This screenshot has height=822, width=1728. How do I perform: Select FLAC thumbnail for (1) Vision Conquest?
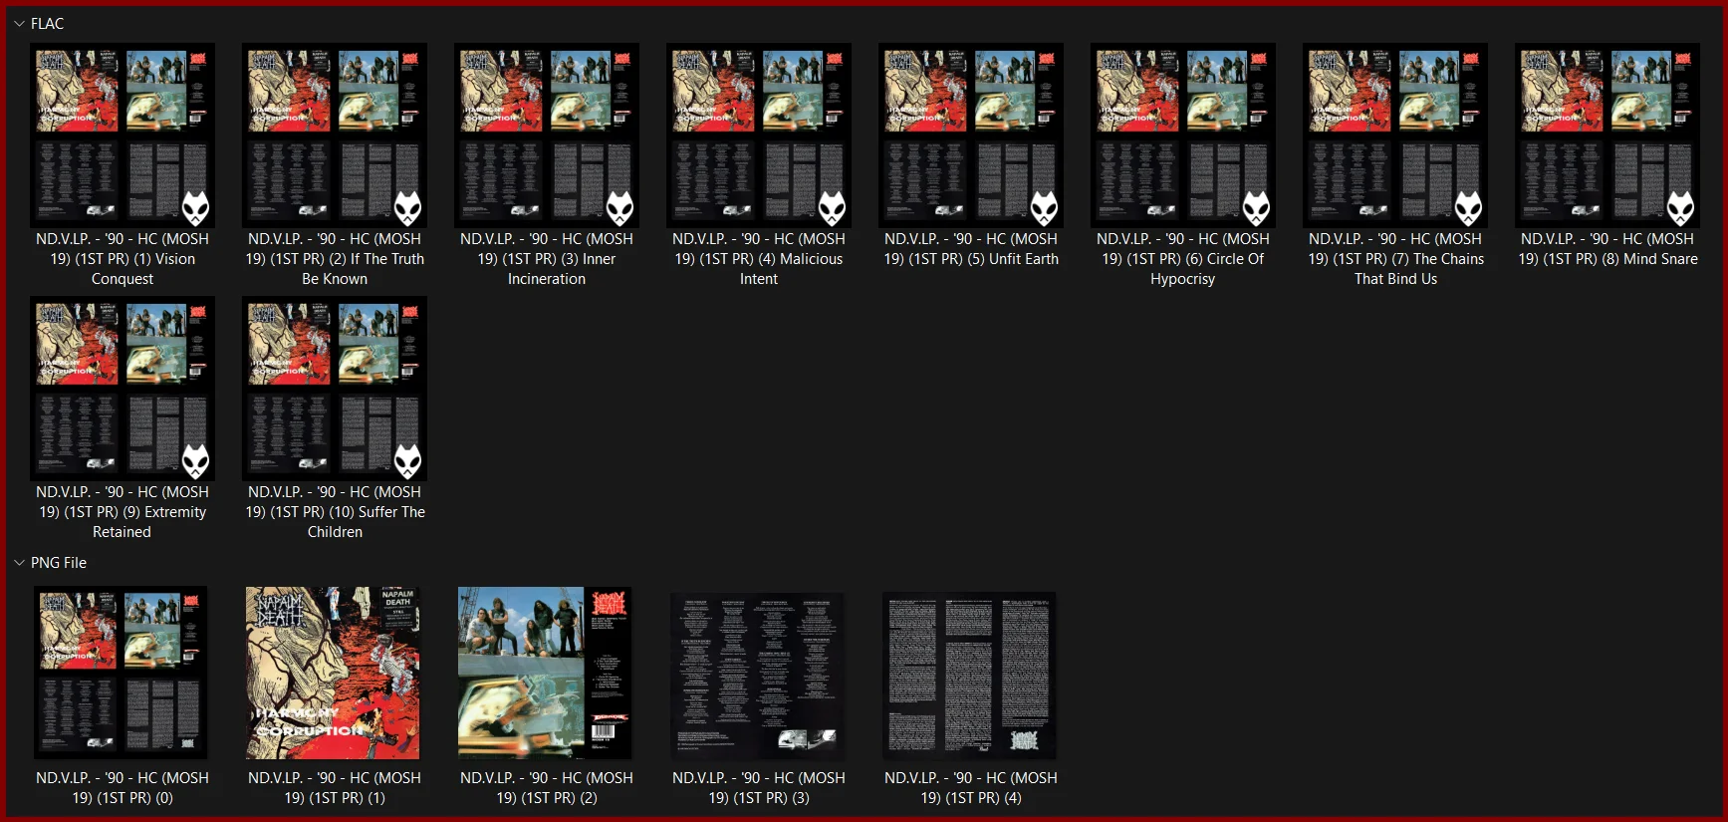coord(123,136)
